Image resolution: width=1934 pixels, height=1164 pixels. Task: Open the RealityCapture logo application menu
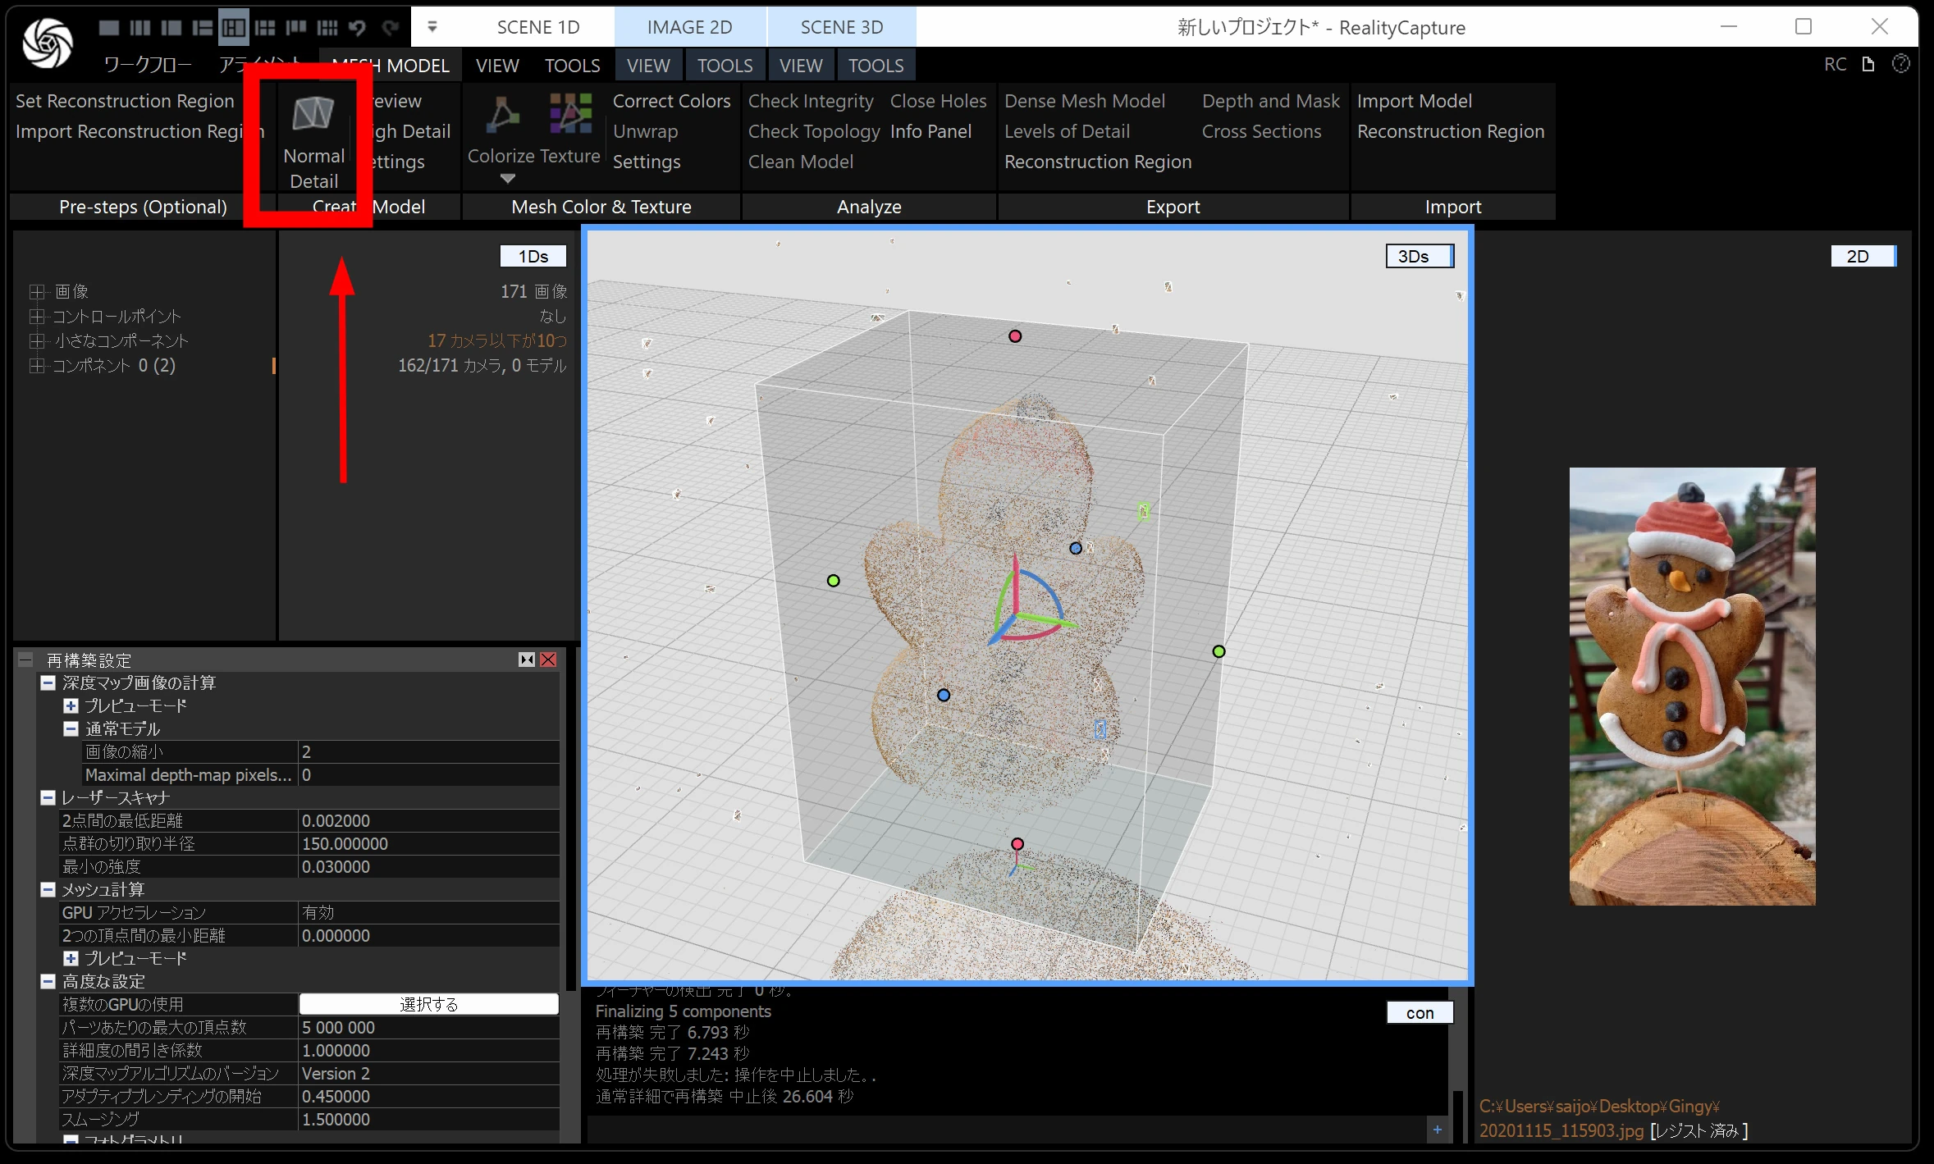coord(47,43)
